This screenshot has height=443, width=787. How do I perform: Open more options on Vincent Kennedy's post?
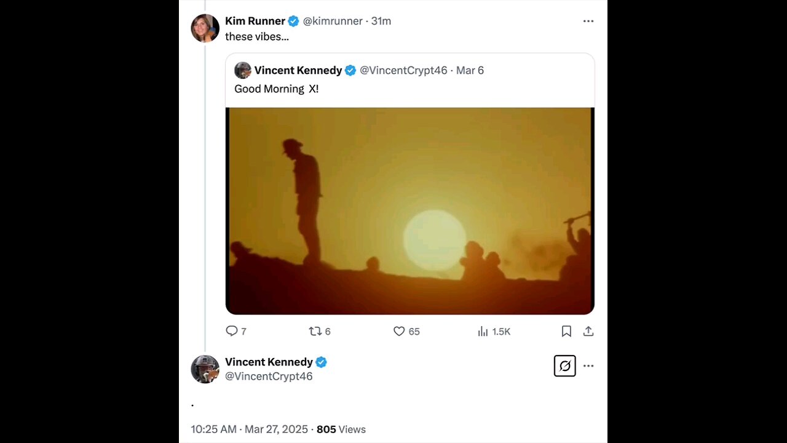coord(588,365)
